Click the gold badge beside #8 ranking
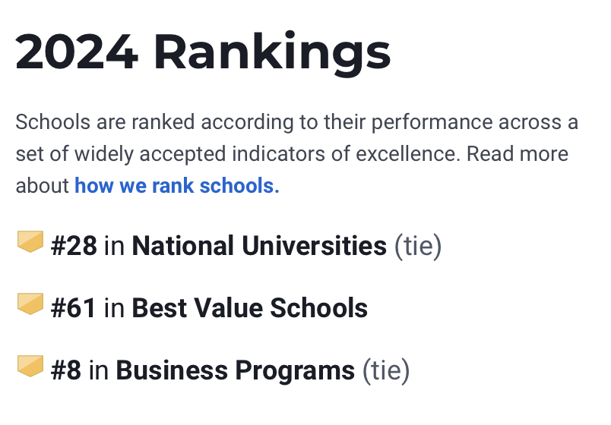The image size is (611, 425). click(x=30, y=367)
